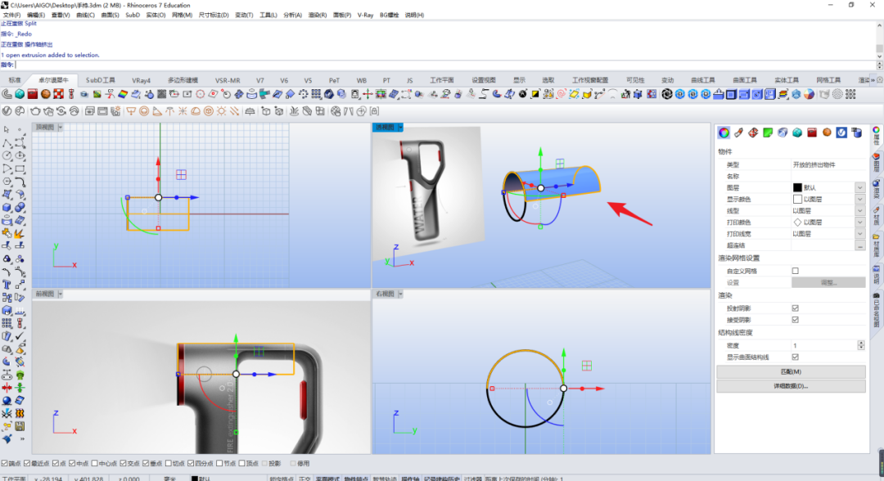The image size is (884, 481).
Task: Click the orange sphere toolbar icon
Action: coord(46,94)
